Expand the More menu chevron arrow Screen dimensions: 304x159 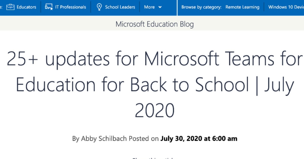(x=160, y=7)
